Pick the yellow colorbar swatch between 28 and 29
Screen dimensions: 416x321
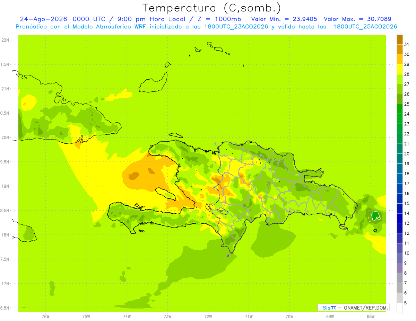[400, 69]
